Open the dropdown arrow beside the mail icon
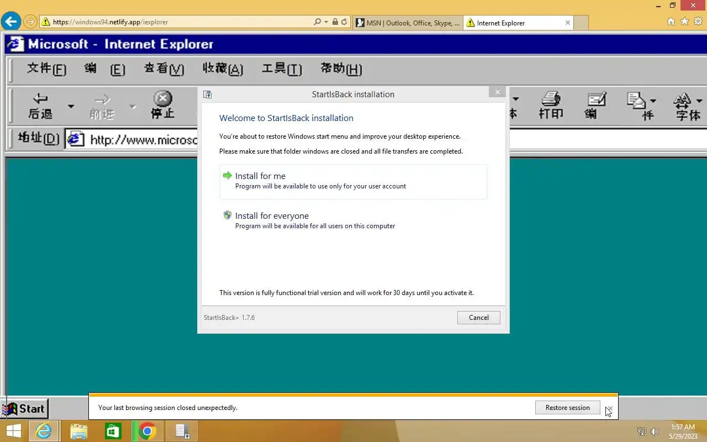Screen dimensions: 707x442 [x=653, y=101]
